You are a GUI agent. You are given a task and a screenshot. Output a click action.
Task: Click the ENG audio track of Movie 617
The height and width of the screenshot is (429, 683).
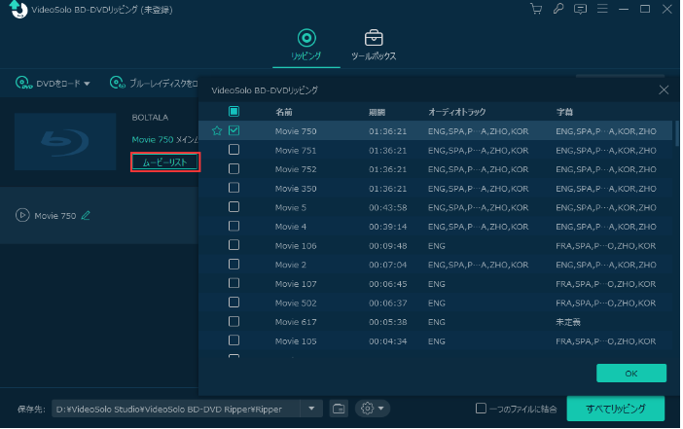point(437,322)
